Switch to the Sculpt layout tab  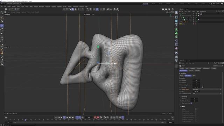tap(161, 4)
